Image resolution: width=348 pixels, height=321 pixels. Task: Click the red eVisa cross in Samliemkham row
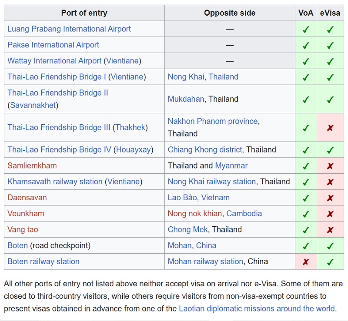click(x=330, y=166)
